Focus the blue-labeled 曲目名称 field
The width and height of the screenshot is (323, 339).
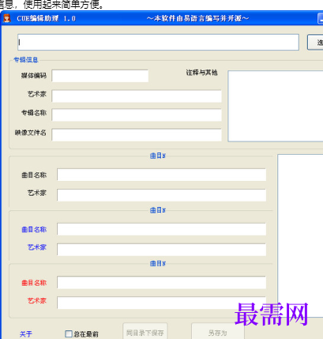point(162,229)
